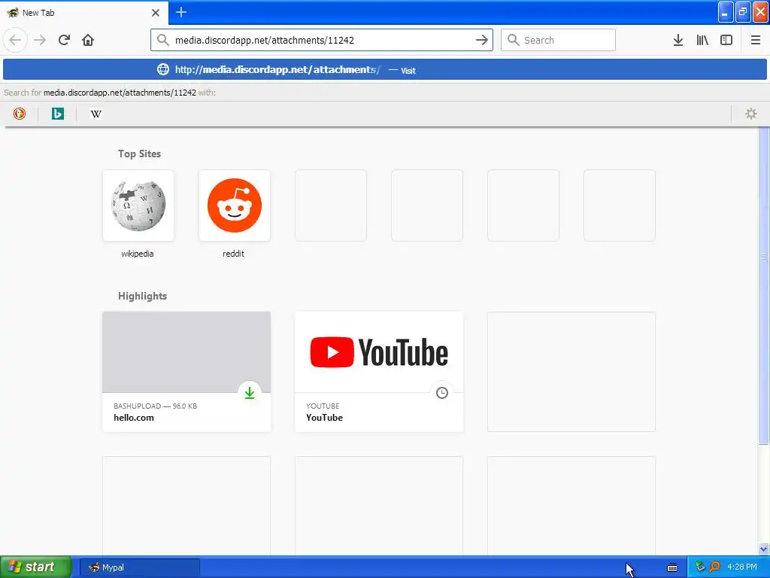Image resolution: width=770 pixels, height=578 pixels.
Task: Click inside the Search box
Action: pyautogui.click(x=559, y=40)
